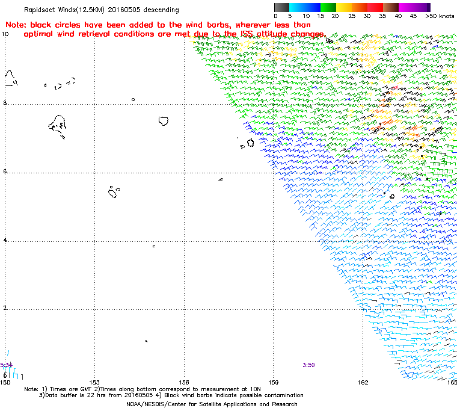Click the atoll outline near 150.2E 8.8N
Image resolution: width=457 pixels, height=414 pixels.
(11, 78)
